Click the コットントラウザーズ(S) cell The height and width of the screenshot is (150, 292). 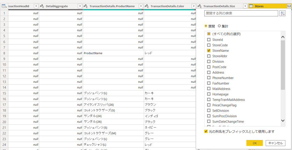point(113,110)
